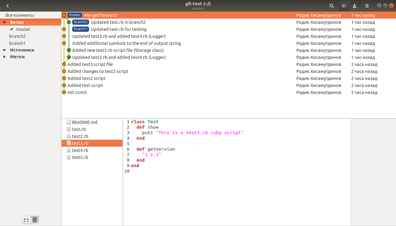This screenshot has height=226, width=396.
Task: Open the hamburger menu
Action: 367,5
